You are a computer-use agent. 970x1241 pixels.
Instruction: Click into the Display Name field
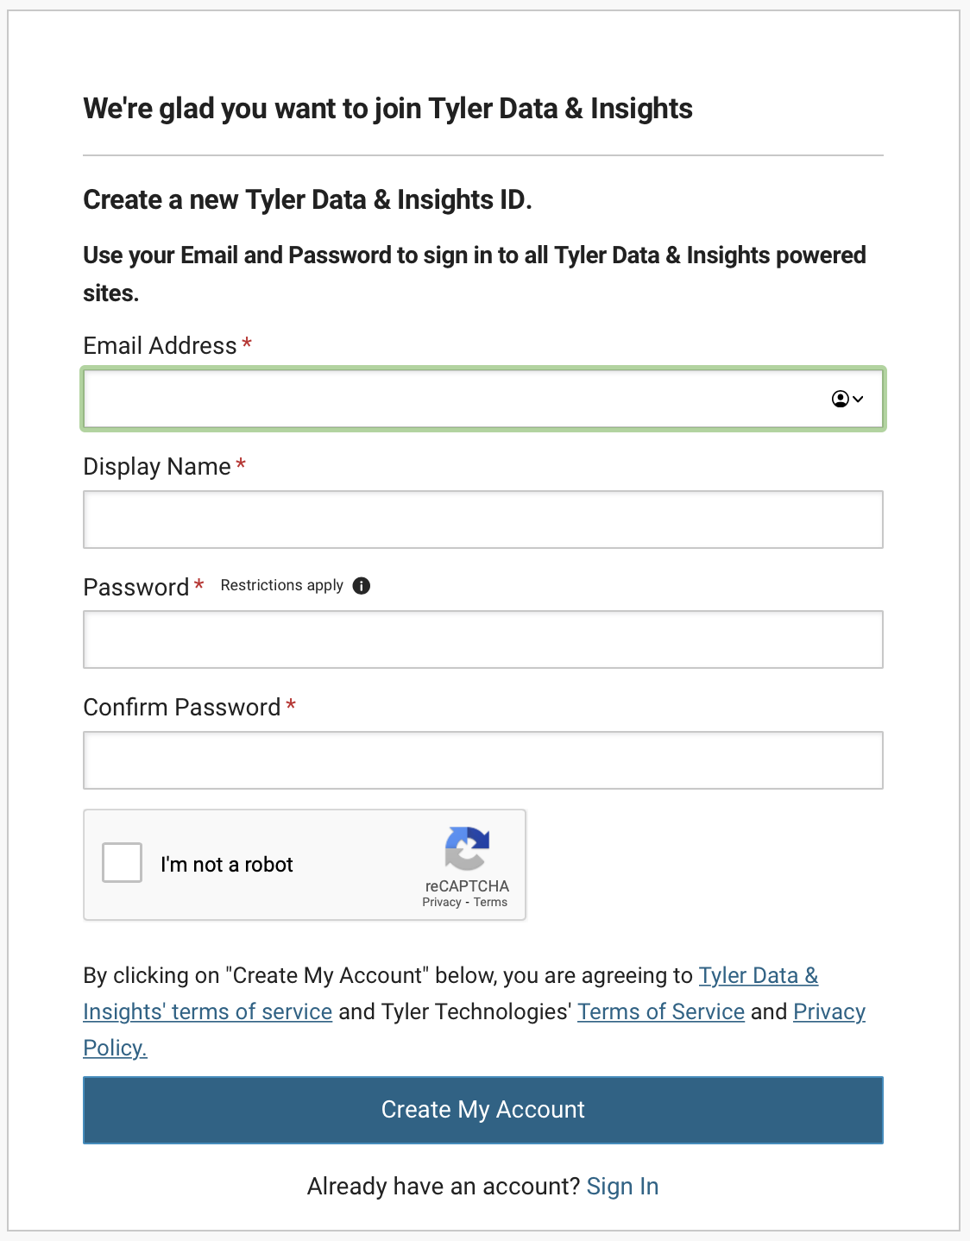pos(483,520)
